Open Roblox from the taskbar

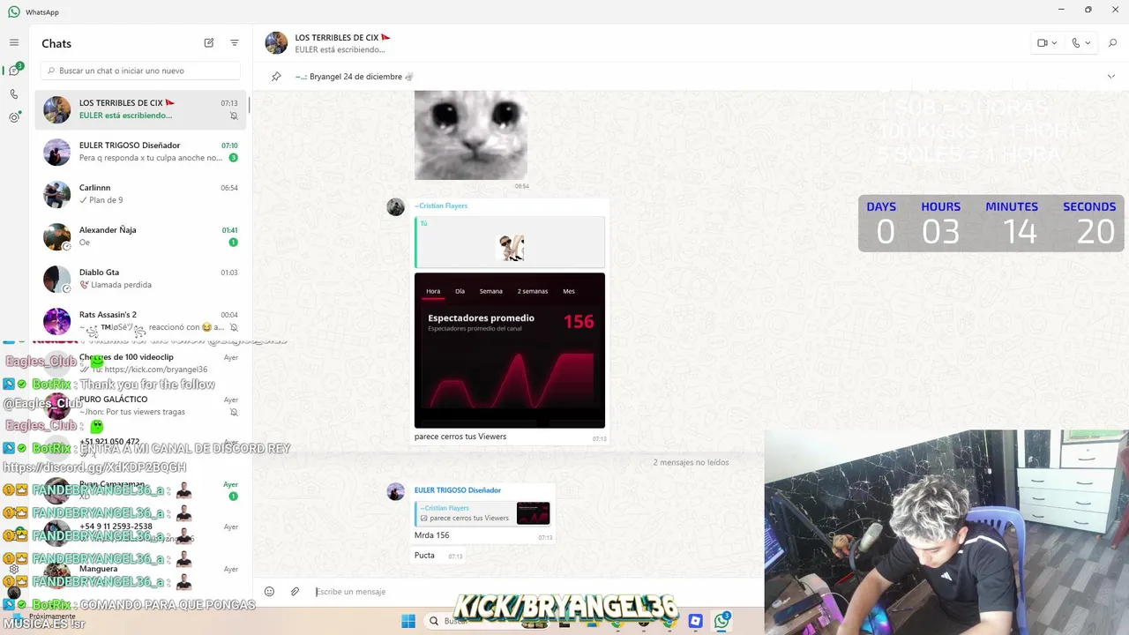(x=696, y=621)
